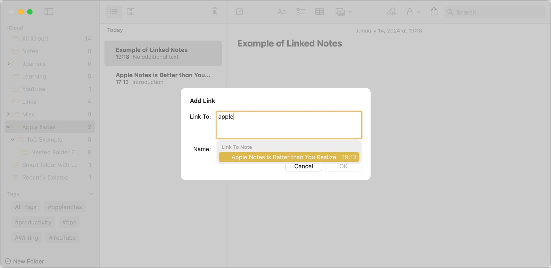This screenshot has width=551, height=268.
Task: Toggle the sidebar visibility icon
Action: click(49, 12)
